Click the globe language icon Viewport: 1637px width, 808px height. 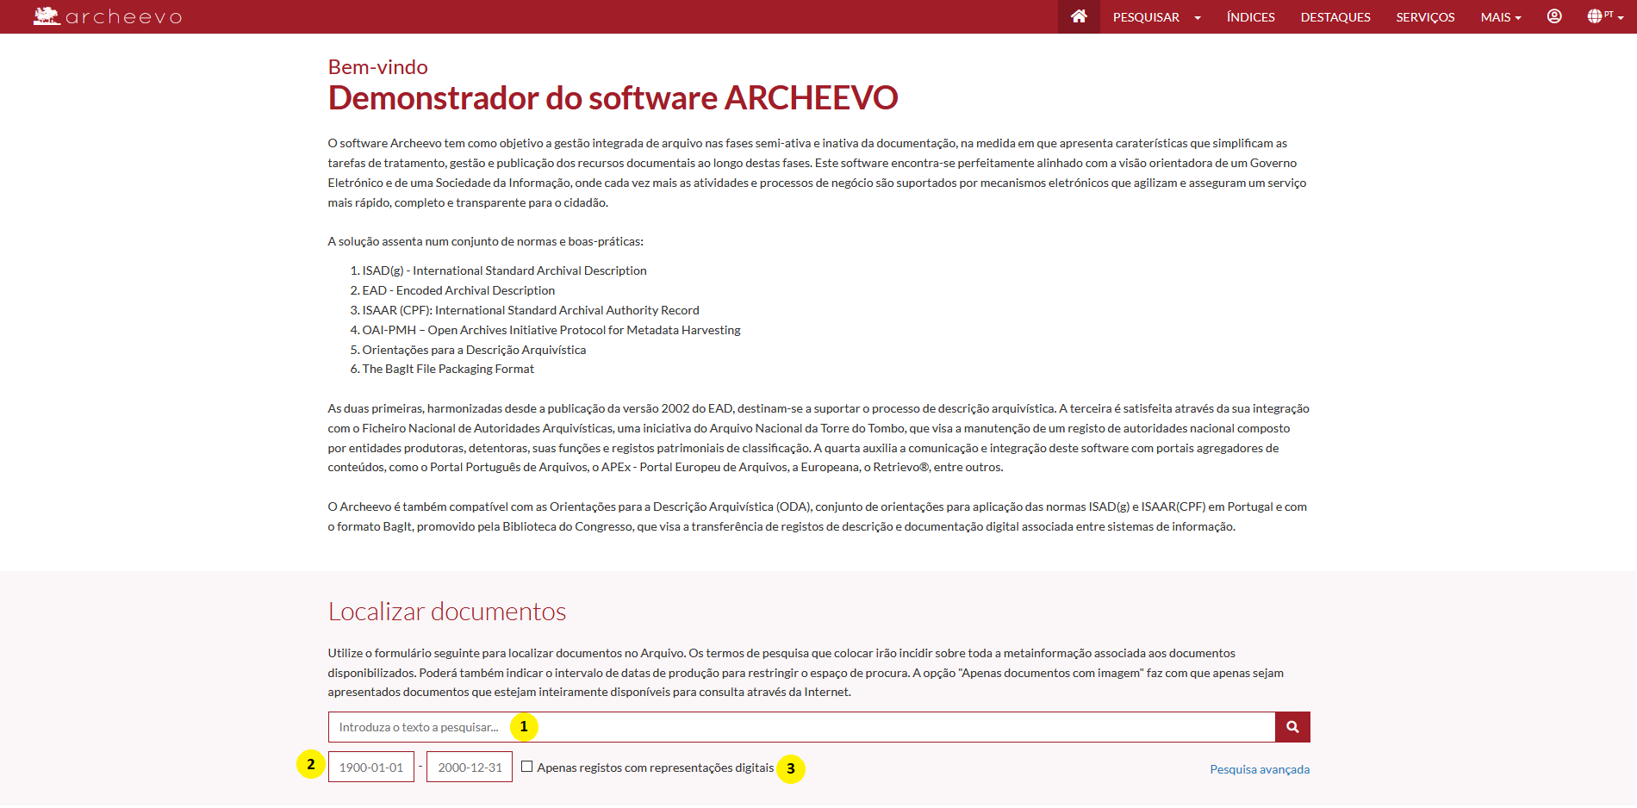1596,16
